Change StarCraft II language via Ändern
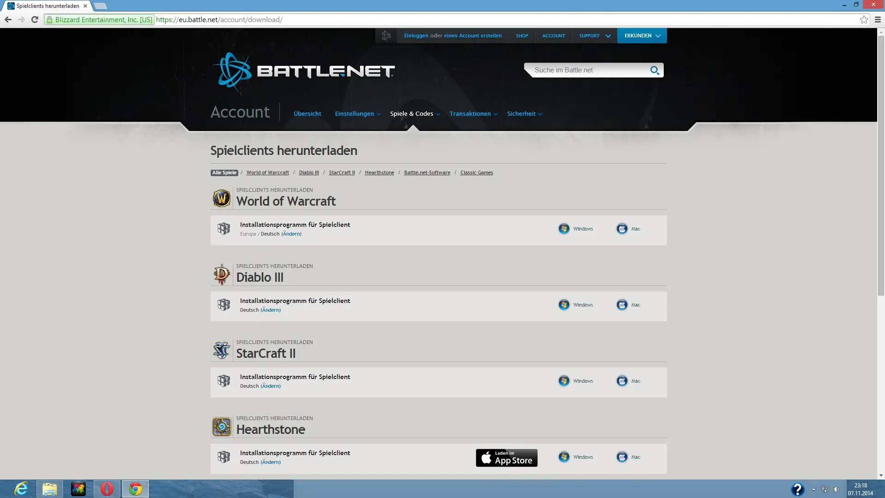Image resolution: width=885 pixels, height=498 pixels. point(271,386)
